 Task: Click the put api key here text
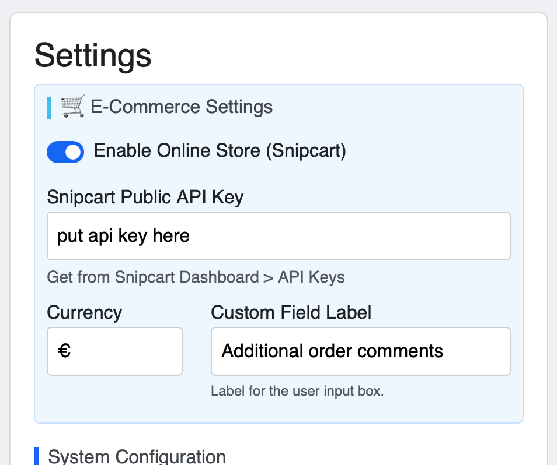pyautogui.click(x=123, y=236)
